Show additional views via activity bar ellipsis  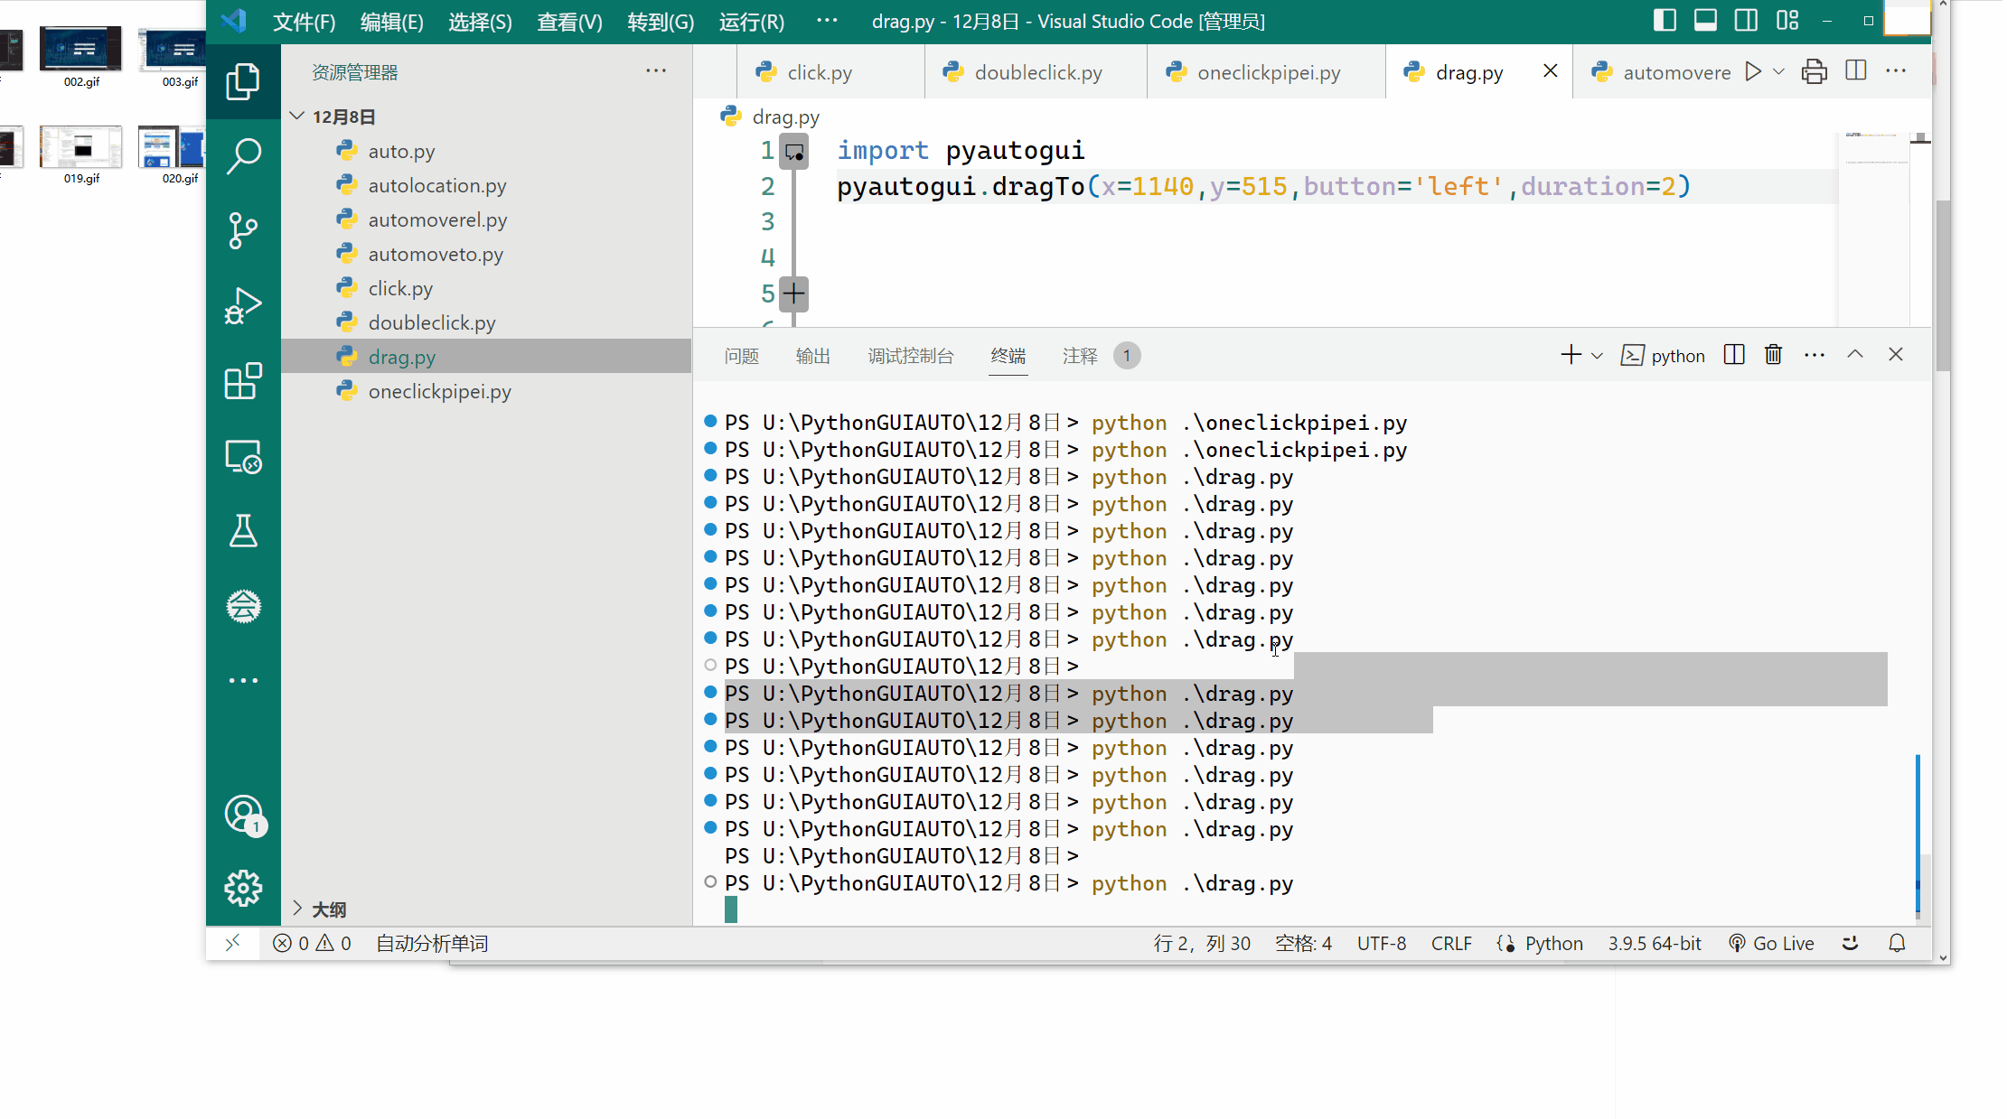[243, 680]
